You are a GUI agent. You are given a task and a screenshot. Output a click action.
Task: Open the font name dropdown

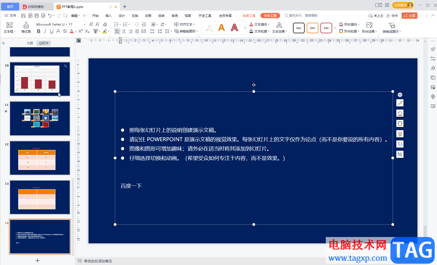tap(66, 24)
